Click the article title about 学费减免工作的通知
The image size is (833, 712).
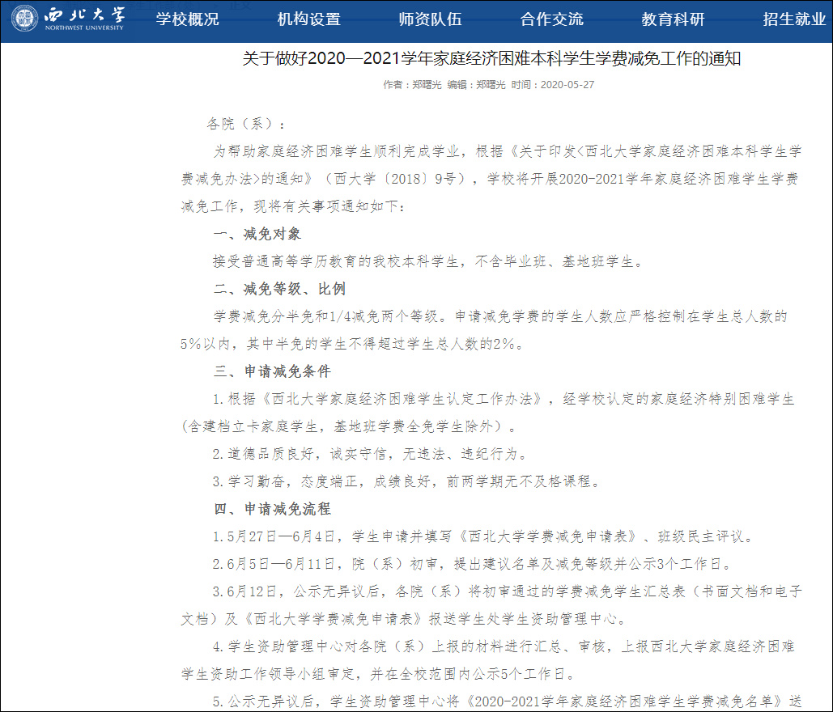click(492, 58)
